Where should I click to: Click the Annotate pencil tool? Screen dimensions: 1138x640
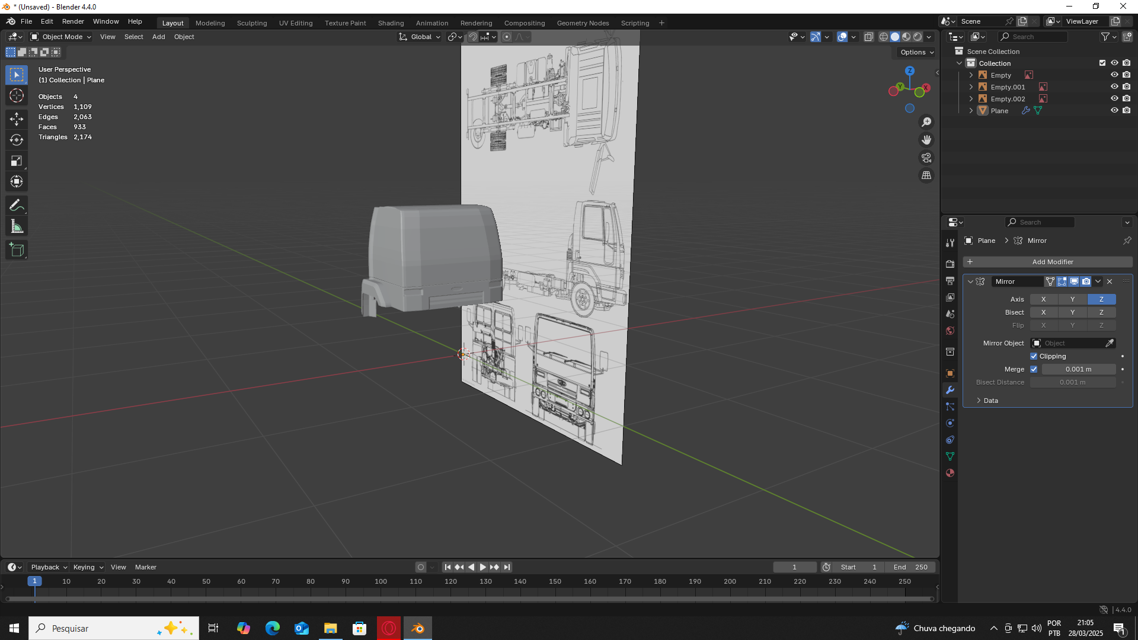[x=17, y=206]
